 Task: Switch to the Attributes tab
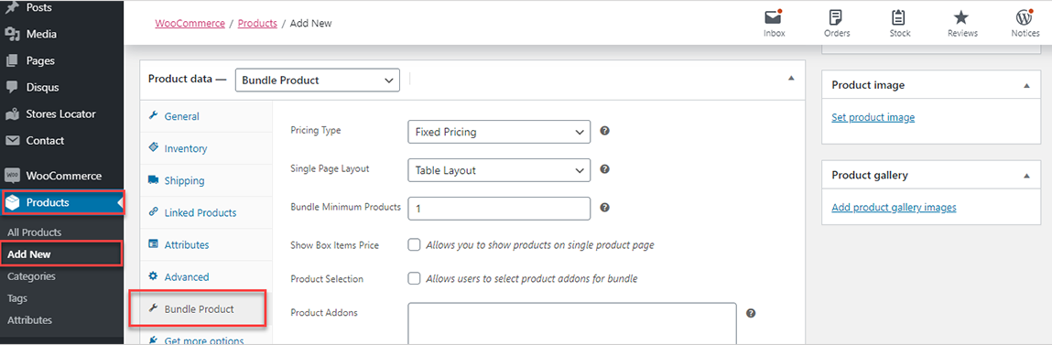tap(206, 245)
